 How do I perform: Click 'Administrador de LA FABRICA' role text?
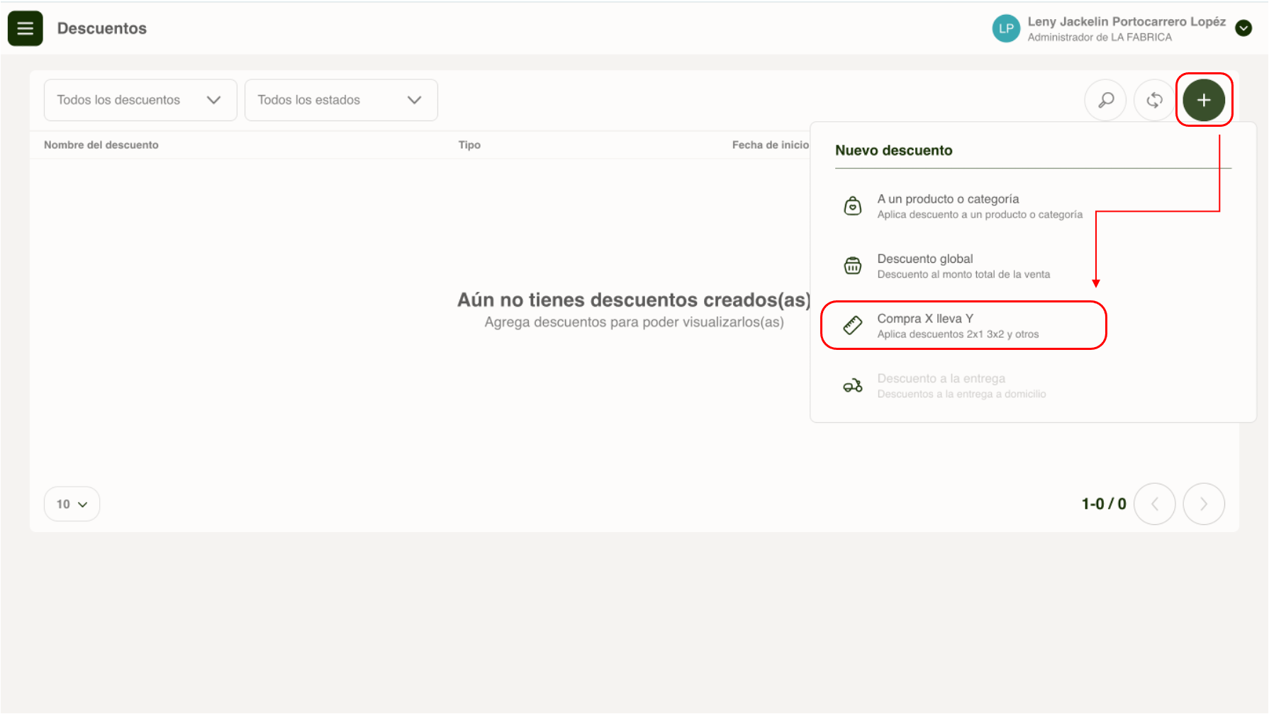pyautogui.click(x=1100, y=38)
